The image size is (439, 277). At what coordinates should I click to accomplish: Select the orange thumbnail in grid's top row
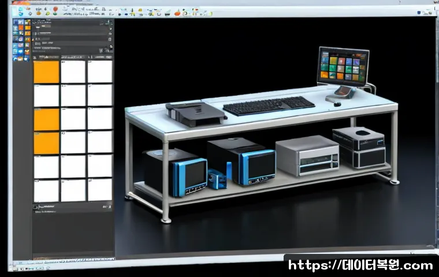(46, 72)
